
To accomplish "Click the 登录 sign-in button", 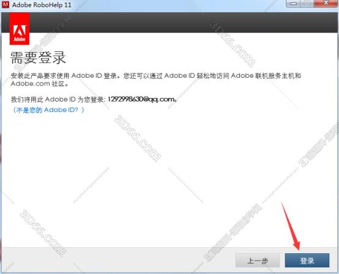I will pos(307,260).
